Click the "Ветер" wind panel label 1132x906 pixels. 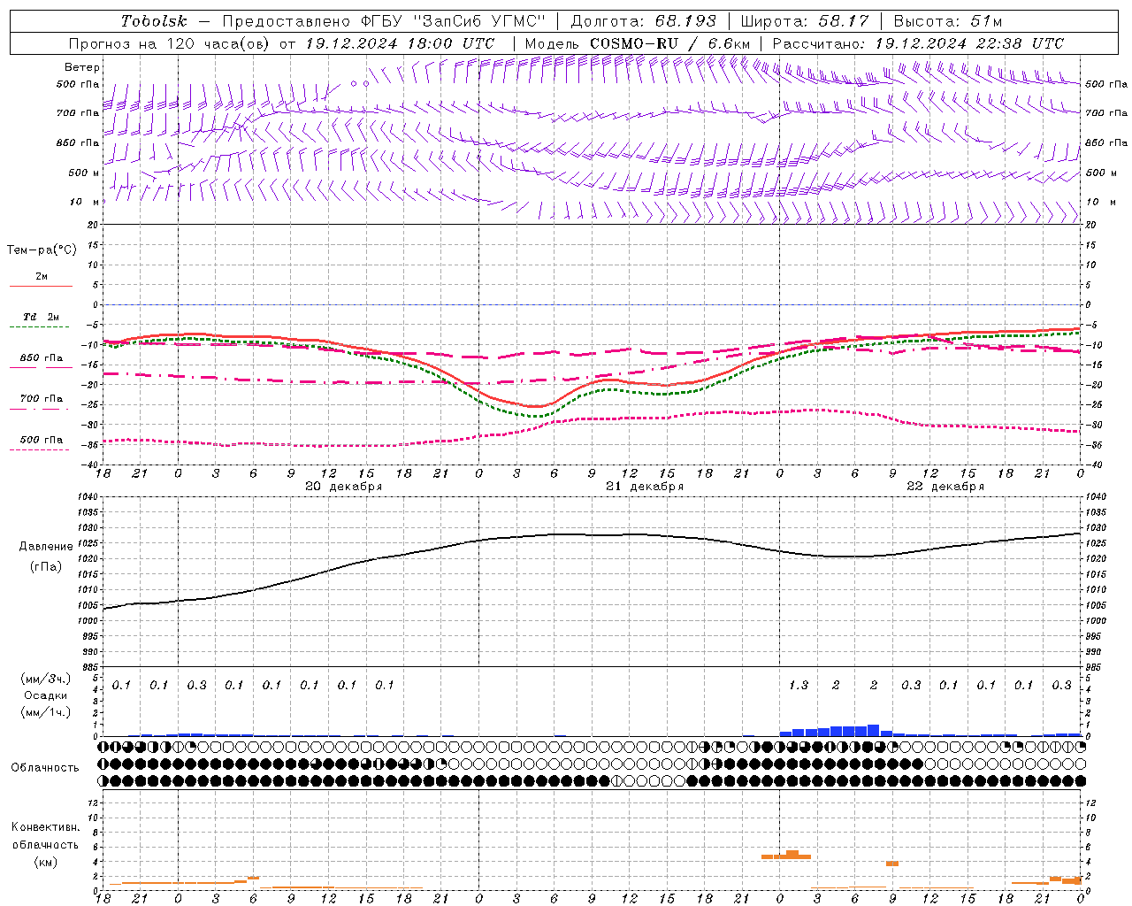pyautogui.click(x=82, y=67)
